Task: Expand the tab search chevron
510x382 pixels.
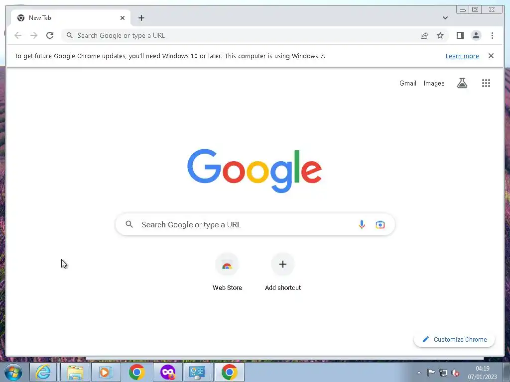Action: coord(445,18)
